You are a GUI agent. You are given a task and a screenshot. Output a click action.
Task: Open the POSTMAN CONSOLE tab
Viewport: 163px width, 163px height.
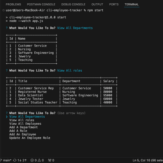coord(41,4)
